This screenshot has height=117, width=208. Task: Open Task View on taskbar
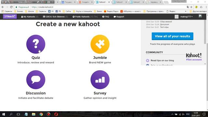coord(18,114)
